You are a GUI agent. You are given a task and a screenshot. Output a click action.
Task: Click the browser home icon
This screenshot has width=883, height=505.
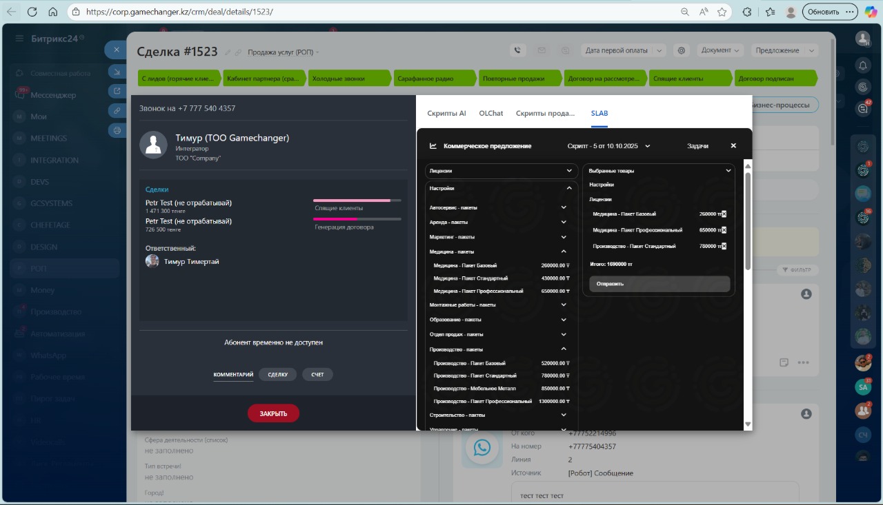pos(53,12)
